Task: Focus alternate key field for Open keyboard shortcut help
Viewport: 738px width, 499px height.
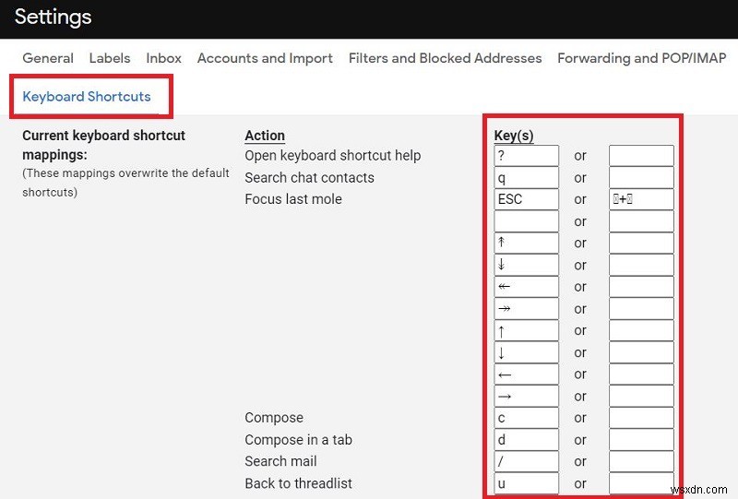Action: coord(641,156)
